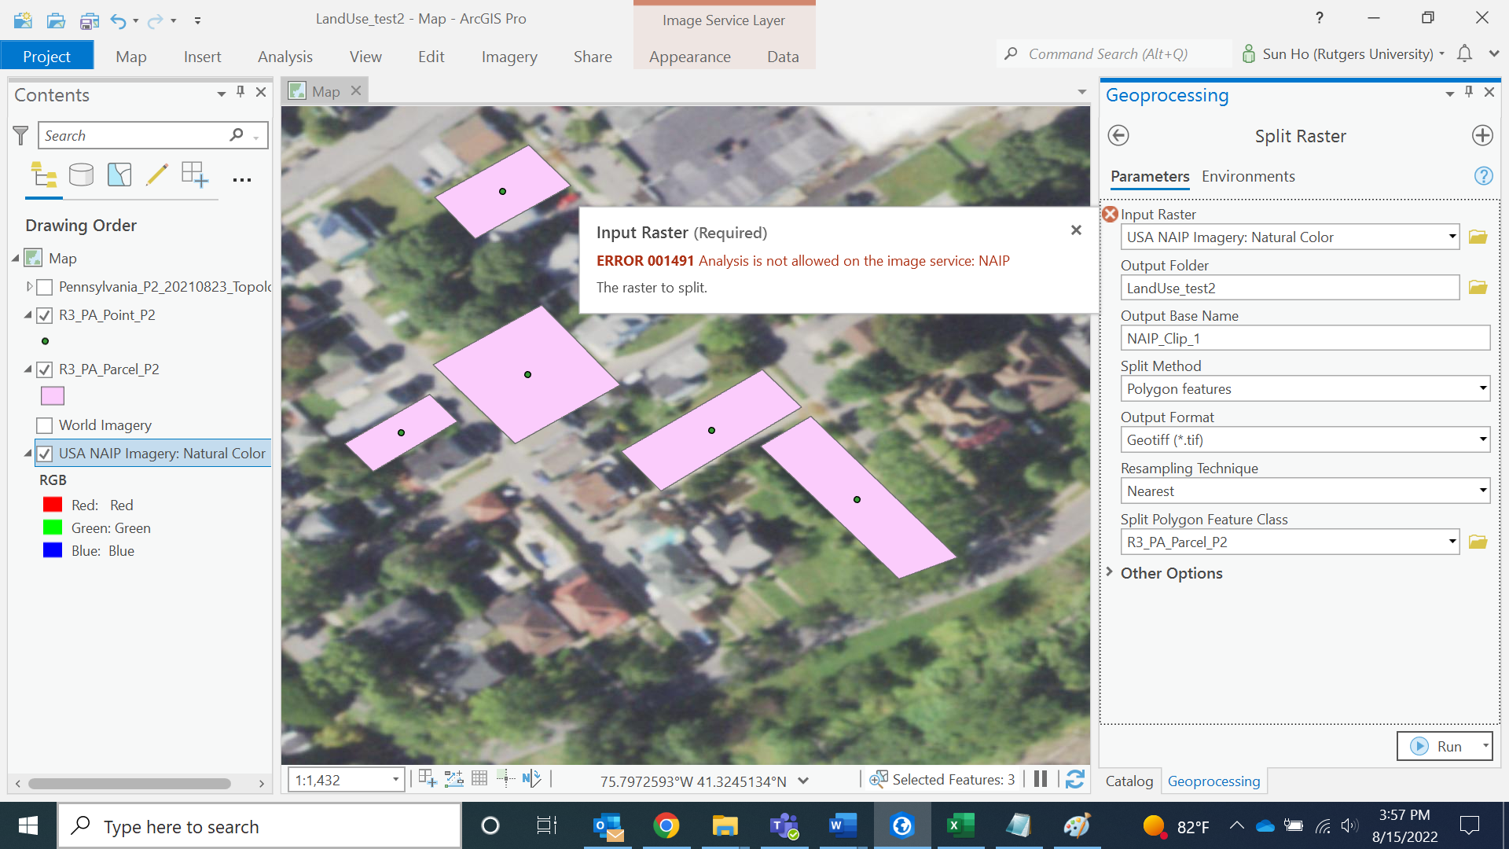The image size is (1509, 849).
Task: Open Excel from taskbar
Action: pos(960,825)
